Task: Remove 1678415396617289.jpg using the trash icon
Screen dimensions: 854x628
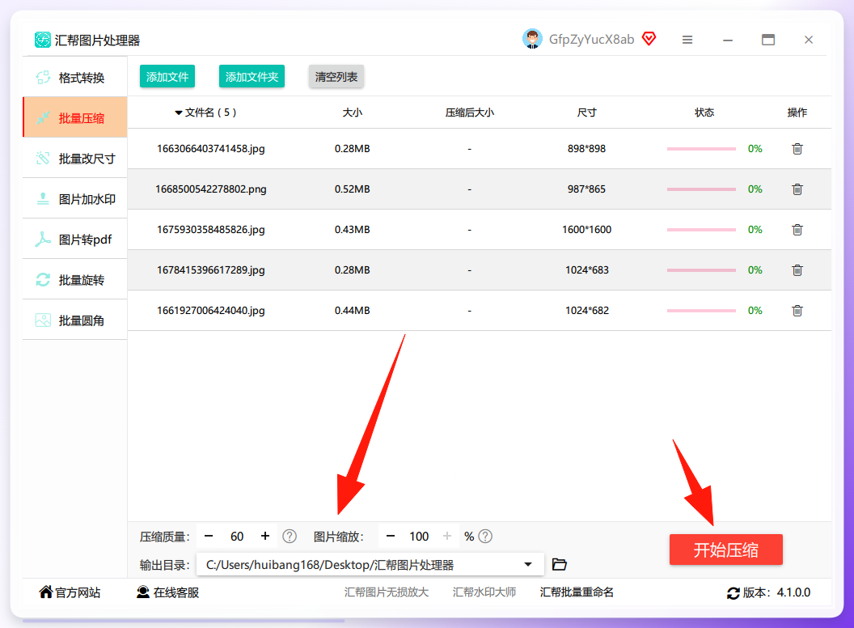Action: click(x=797, y=269)
